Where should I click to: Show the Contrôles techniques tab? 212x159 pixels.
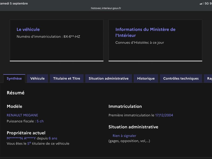click(181, 78)
